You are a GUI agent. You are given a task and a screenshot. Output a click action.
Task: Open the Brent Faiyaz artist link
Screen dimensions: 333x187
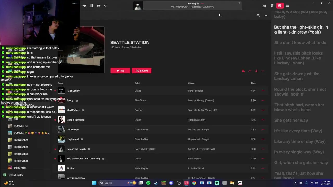pos(141,168)
